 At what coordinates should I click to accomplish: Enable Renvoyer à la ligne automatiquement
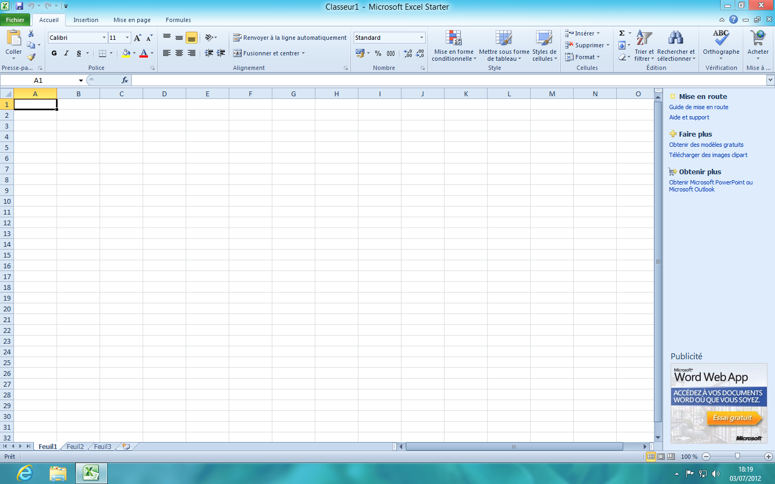coord(290,38)
